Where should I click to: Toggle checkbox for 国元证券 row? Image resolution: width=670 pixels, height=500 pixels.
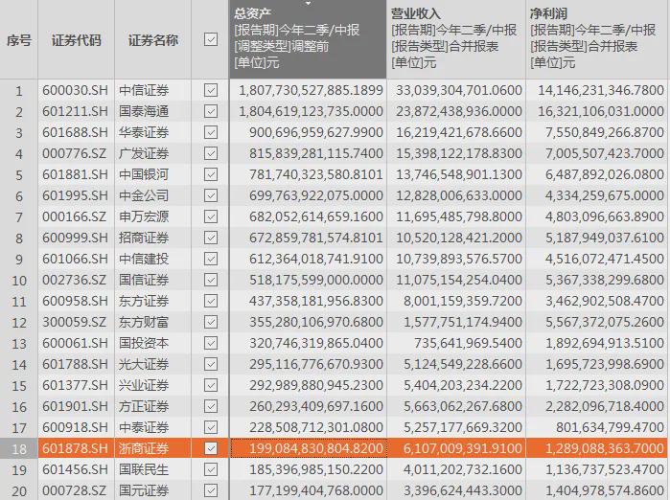click(211, 490)
